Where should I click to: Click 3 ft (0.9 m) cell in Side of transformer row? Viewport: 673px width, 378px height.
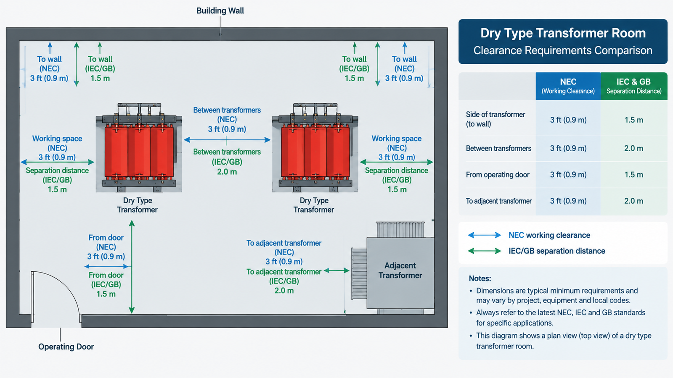coord(568,120)
